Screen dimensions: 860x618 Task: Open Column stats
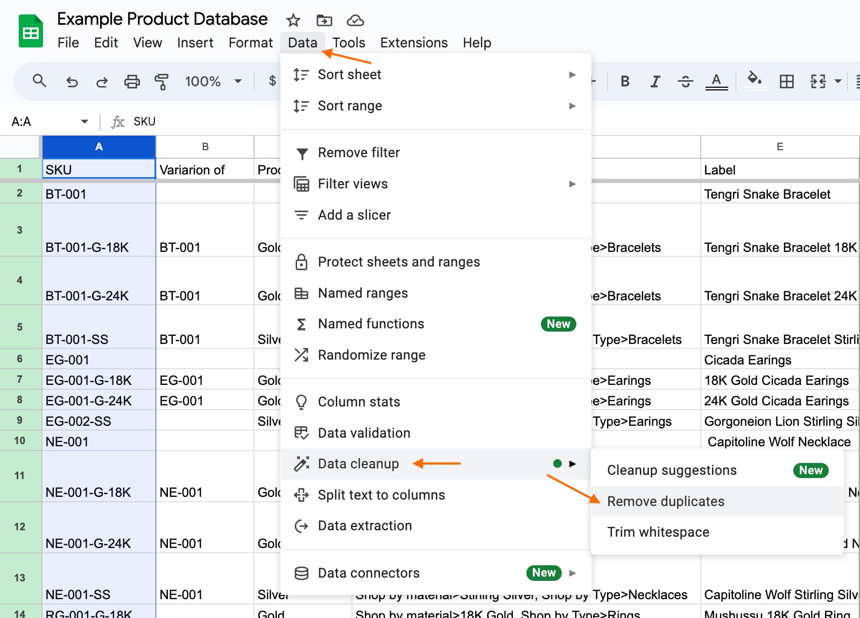coord(436,402)
